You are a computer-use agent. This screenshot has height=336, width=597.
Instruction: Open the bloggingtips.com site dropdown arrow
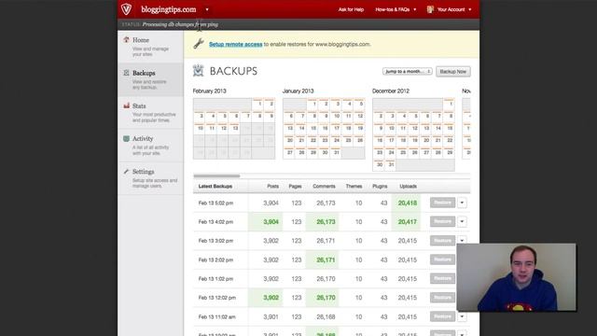(x=207, y=9)
